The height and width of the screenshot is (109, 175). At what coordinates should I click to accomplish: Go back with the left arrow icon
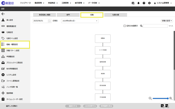[3, 14]
